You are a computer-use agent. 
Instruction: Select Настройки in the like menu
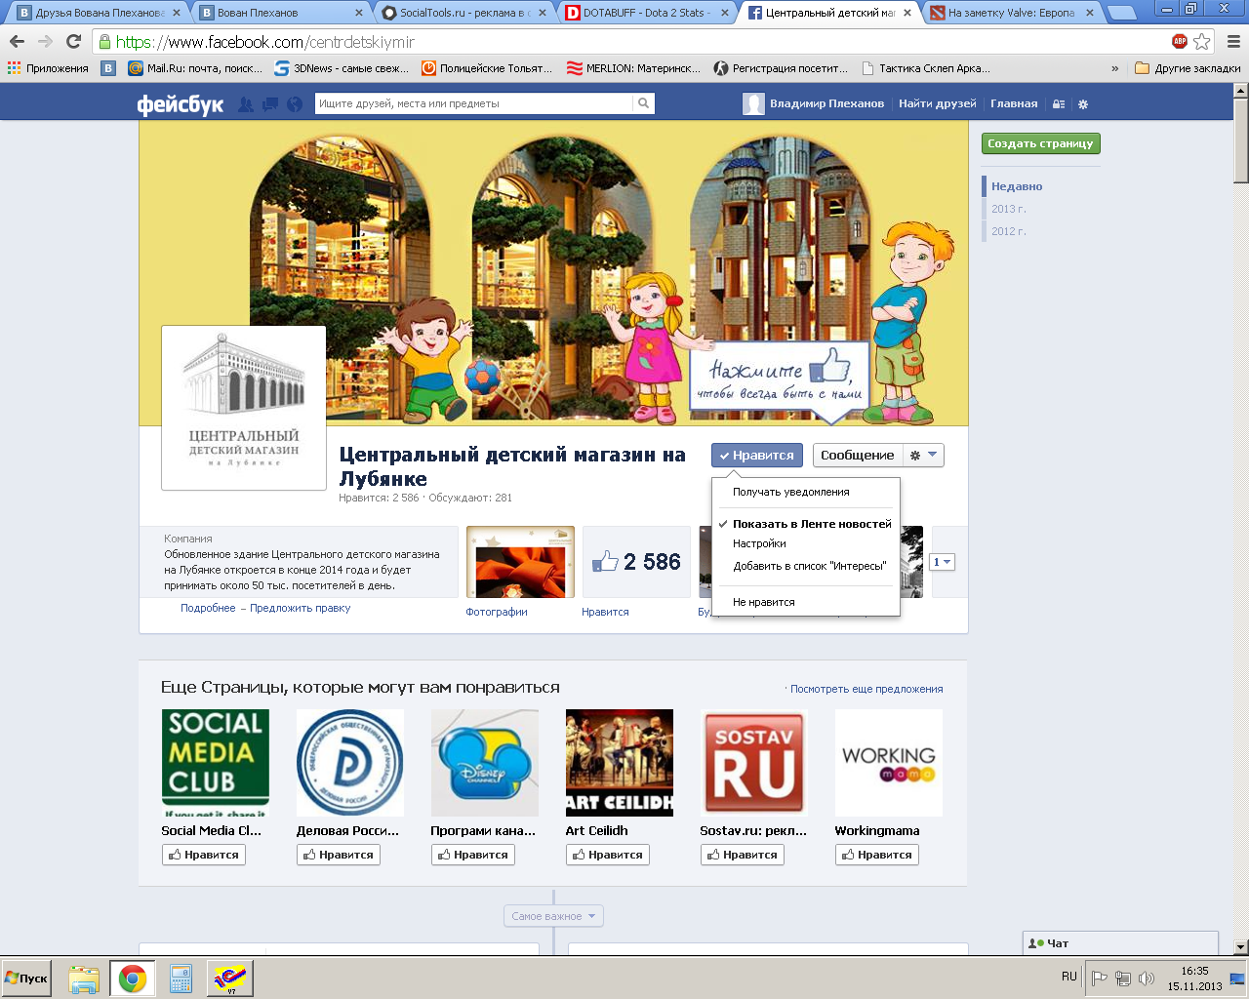[x=806, y=543]
